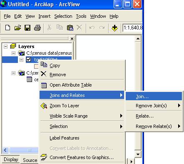Click the Paste clipboard icon
Viewport: 184px width, 164px height.
[x=70, y=28]
